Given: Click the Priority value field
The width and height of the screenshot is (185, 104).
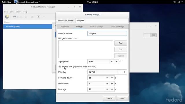Looking at the screenshot, I should point(102,72).
